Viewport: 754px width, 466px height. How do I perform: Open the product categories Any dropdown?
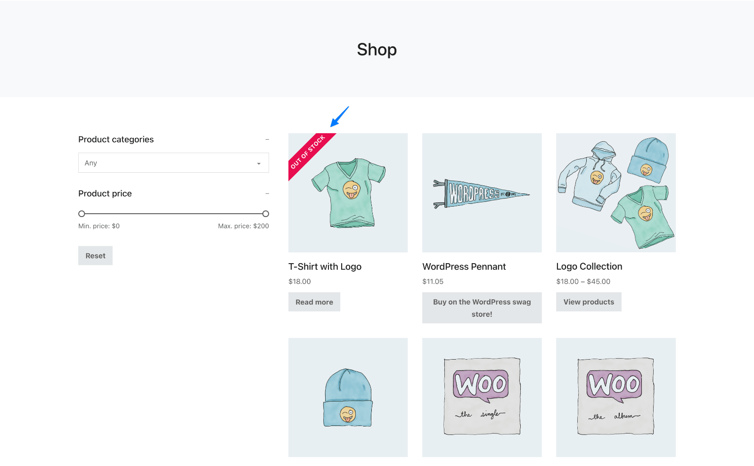[x=173, y=162]
